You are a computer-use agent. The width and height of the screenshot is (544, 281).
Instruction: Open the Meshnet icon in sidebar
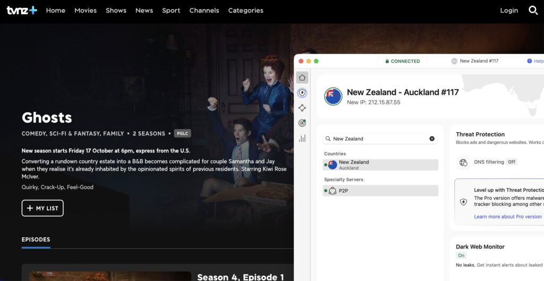[x=302, y=108]
